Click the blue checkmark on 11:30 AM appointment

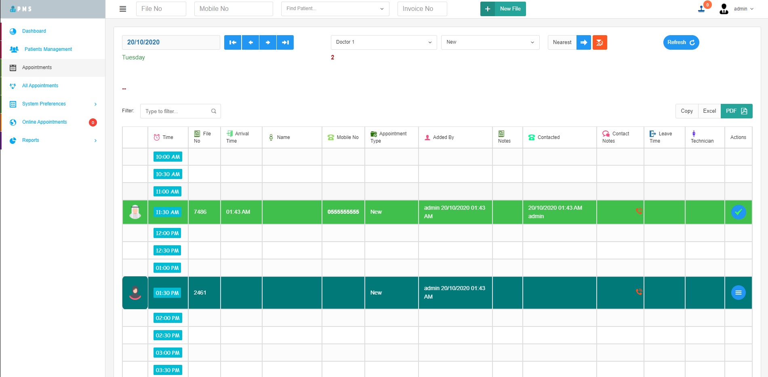point(738,212)
